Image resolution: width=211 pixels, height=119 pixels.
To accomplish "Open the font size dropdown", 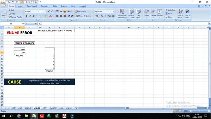I will pos(45,11).
